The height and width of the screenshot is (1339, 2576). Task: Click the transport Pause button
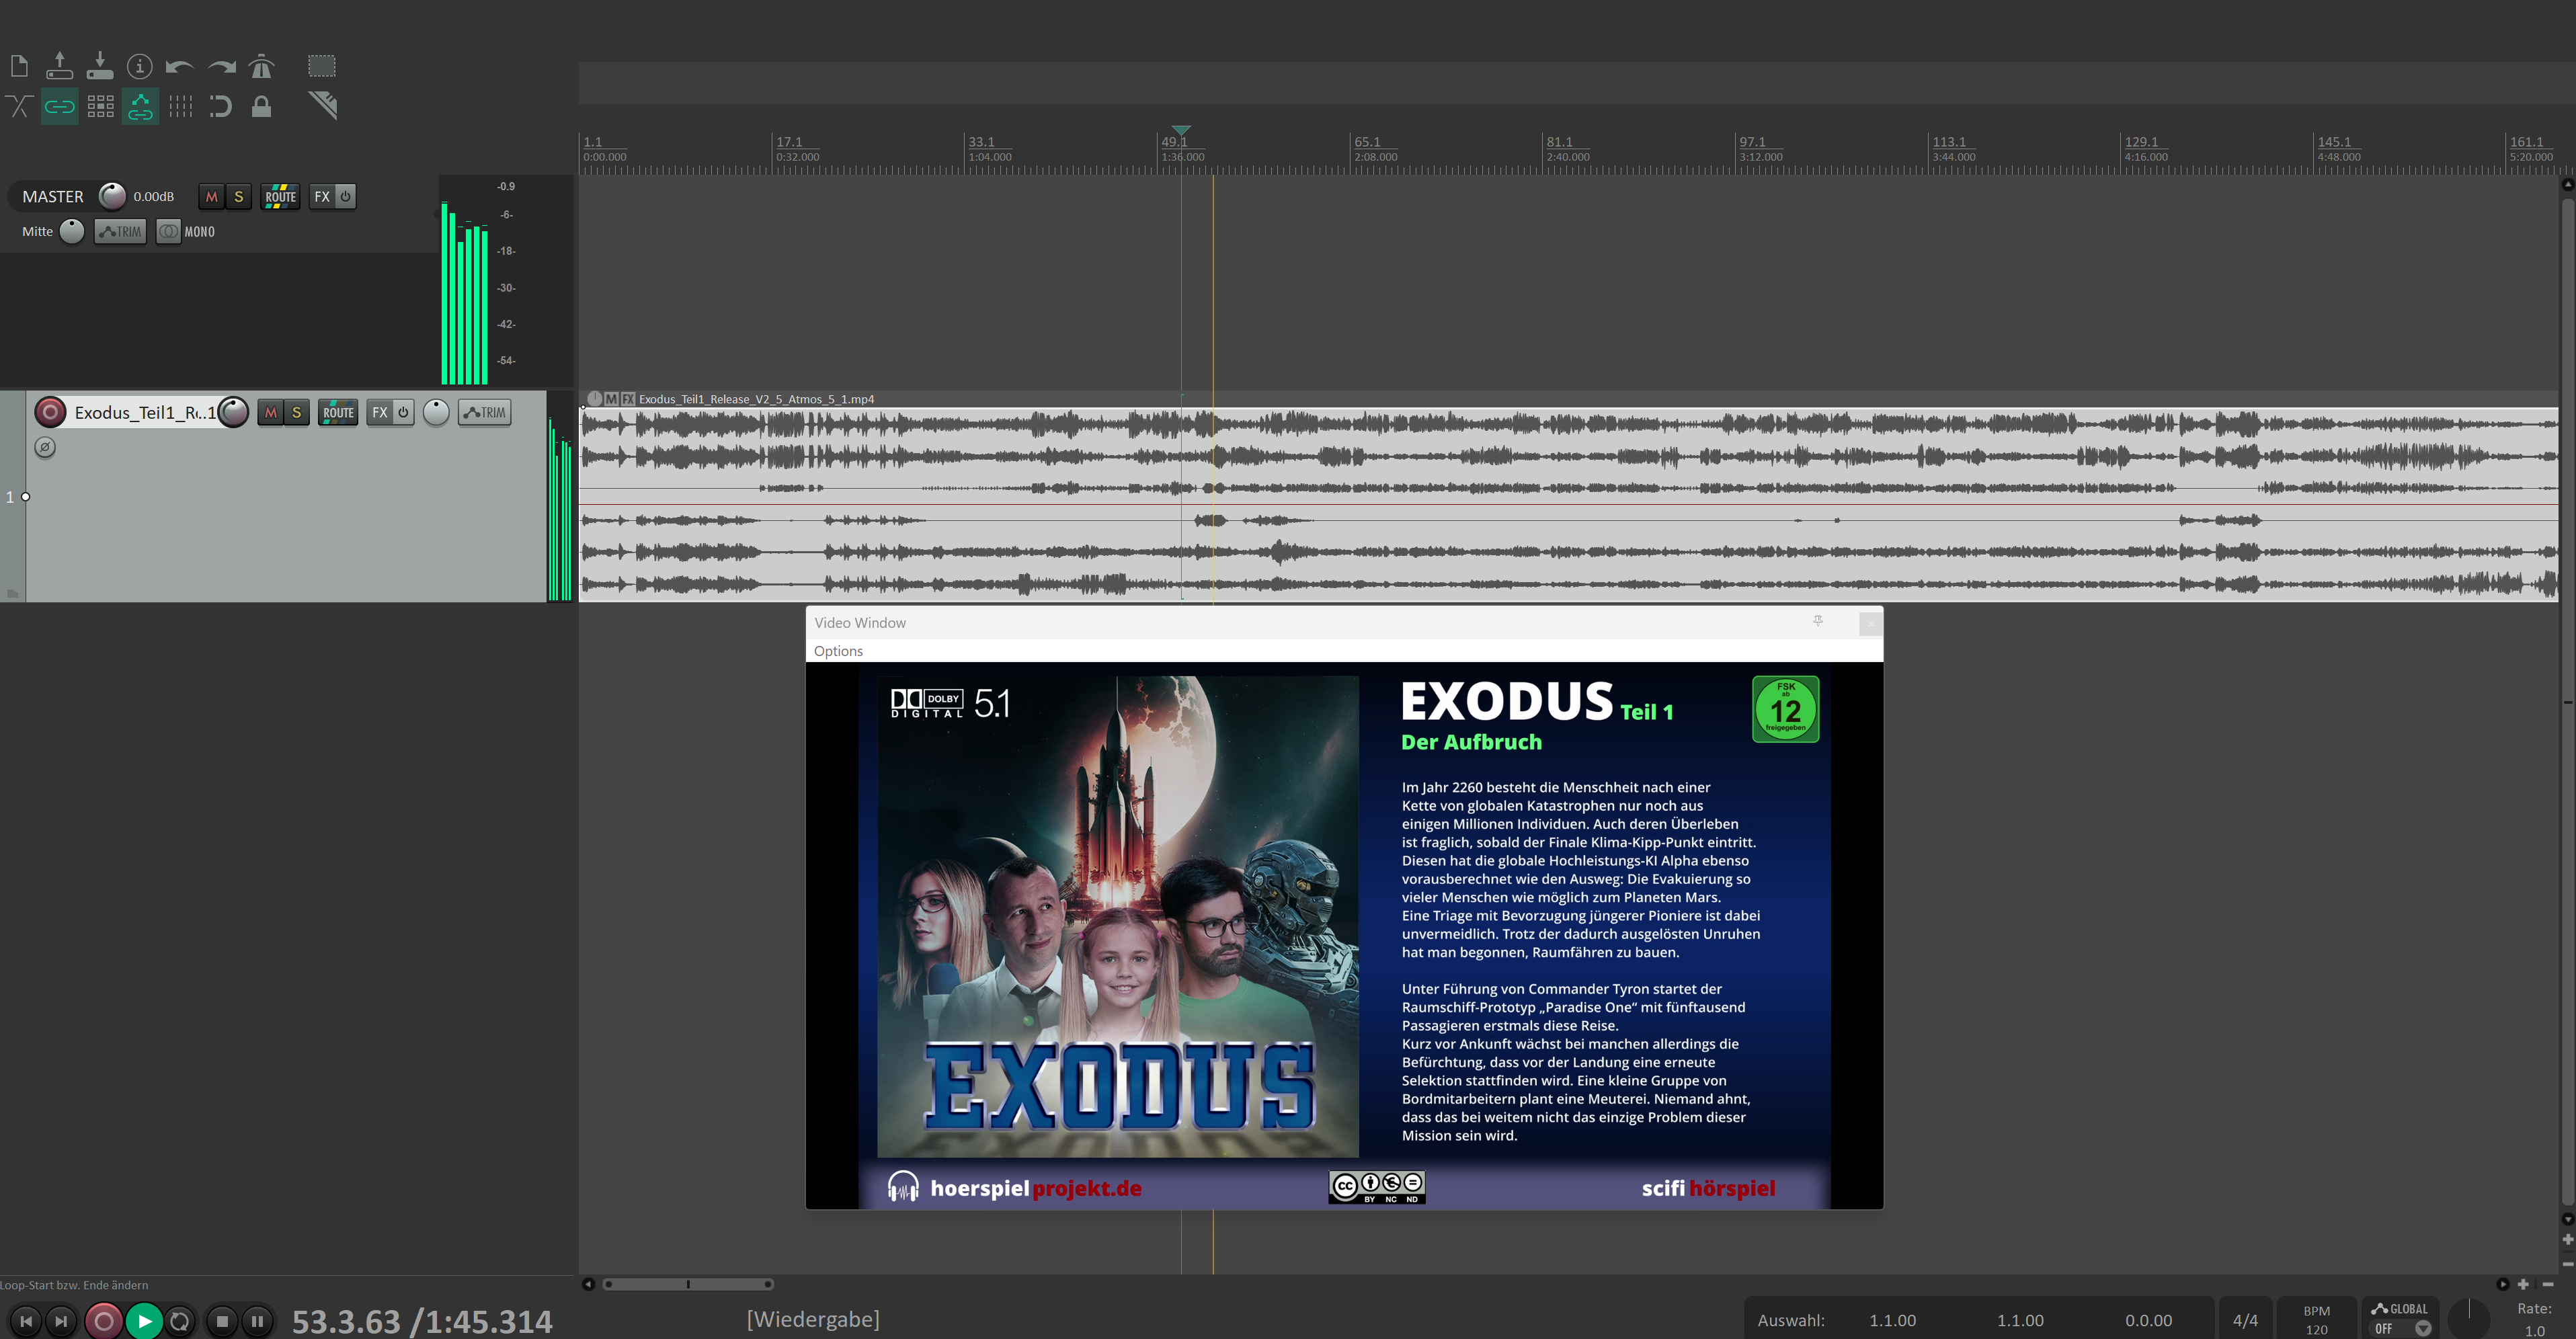(257, 1321)
